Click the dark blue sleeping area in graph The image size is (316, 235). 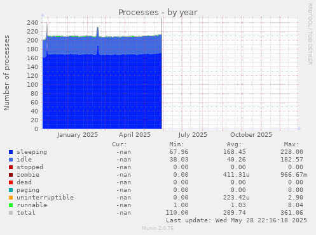tap(102, 92)
